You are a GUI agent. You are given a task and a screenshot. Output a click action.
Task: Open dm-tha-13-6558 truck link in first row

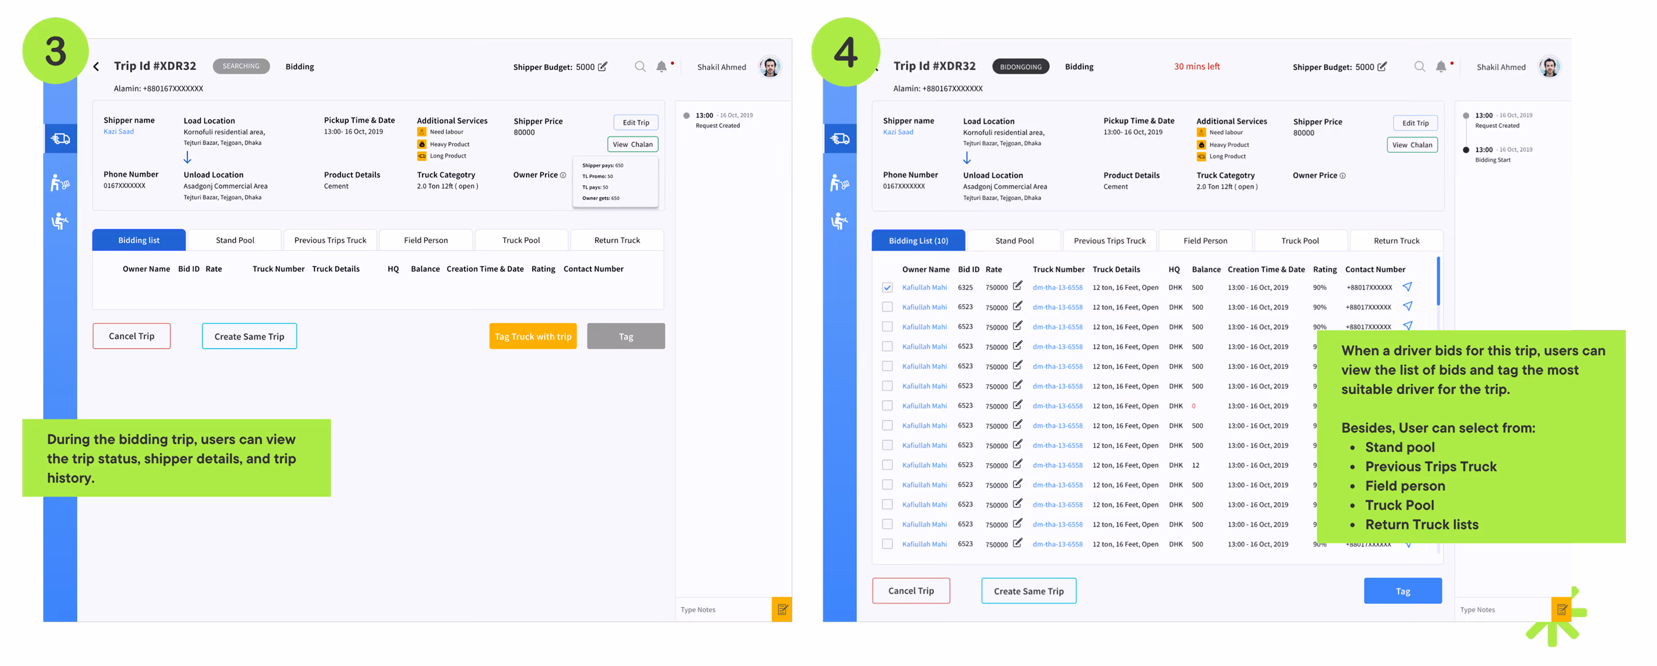pos(1057,287)
